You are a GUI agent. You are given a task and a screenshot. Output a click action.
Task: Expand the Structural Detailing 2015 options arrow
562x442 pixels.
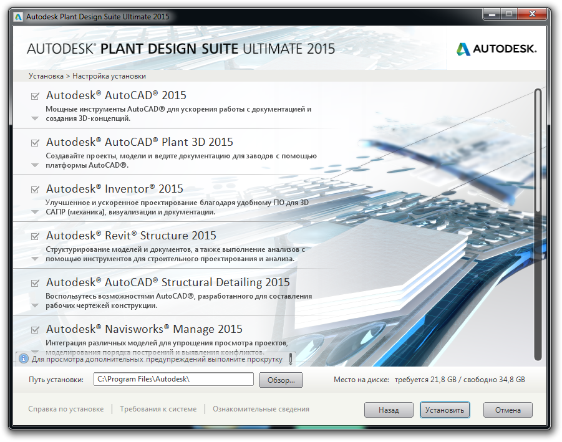click(35, 305)
